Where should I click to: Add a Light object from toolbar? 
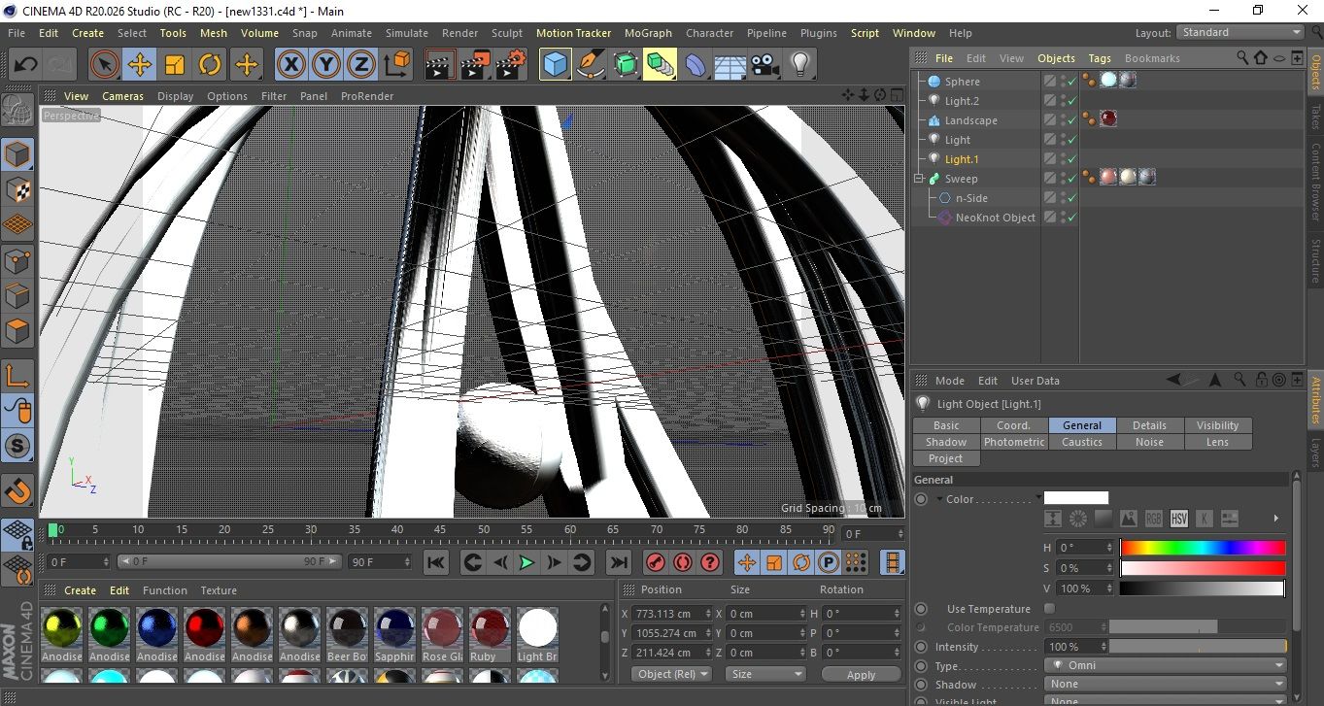(x=799, y=65)
